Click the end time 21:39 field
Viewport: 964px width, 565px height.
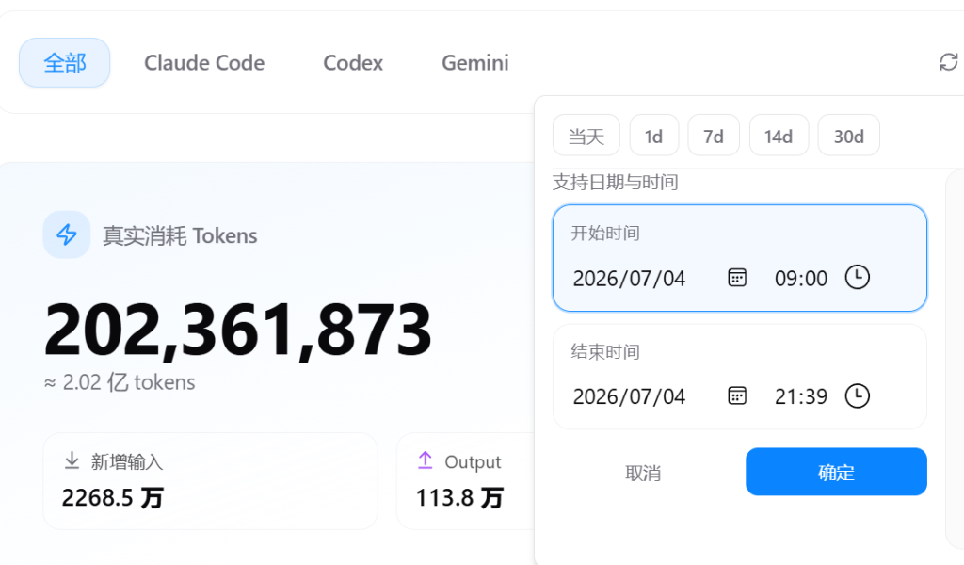tap(801, 396)
